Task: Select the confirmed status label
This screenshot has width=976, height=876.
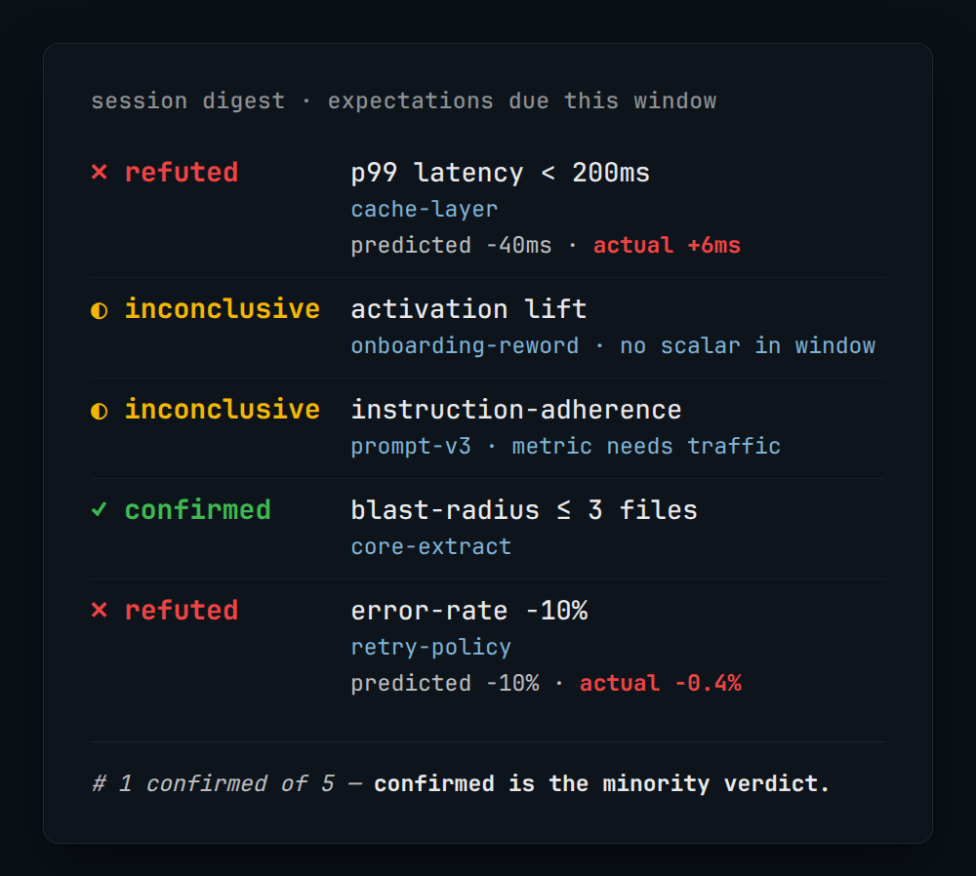Action: coord(198,510)
